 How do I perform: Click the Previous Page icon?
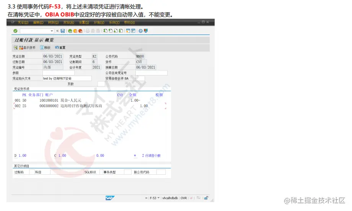(111, 31)
